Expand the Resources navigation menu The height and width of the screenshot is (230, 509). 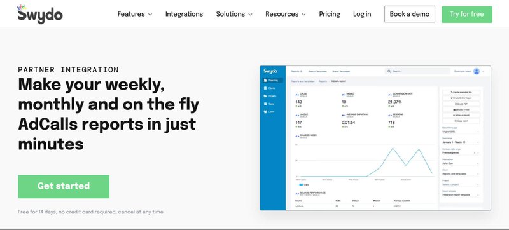pyautogui.click(x=285, y=14)
